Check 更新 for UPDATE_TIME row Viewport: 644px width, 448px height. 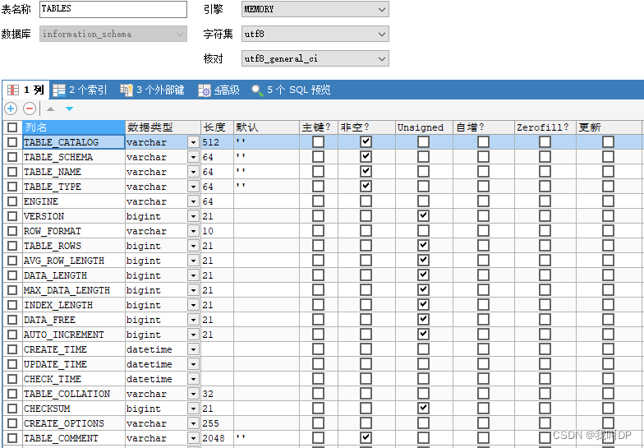tap(608, 363)
